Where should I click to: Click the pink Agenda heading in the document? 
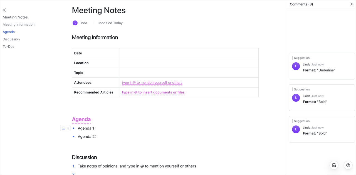click(x=81, y=119)
